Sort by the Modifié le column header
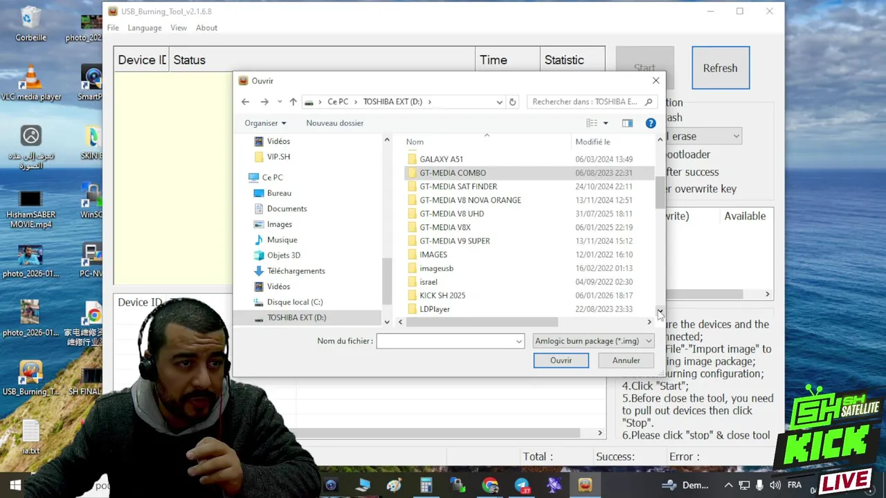886x498 pixels. click(x=593, y=142)
